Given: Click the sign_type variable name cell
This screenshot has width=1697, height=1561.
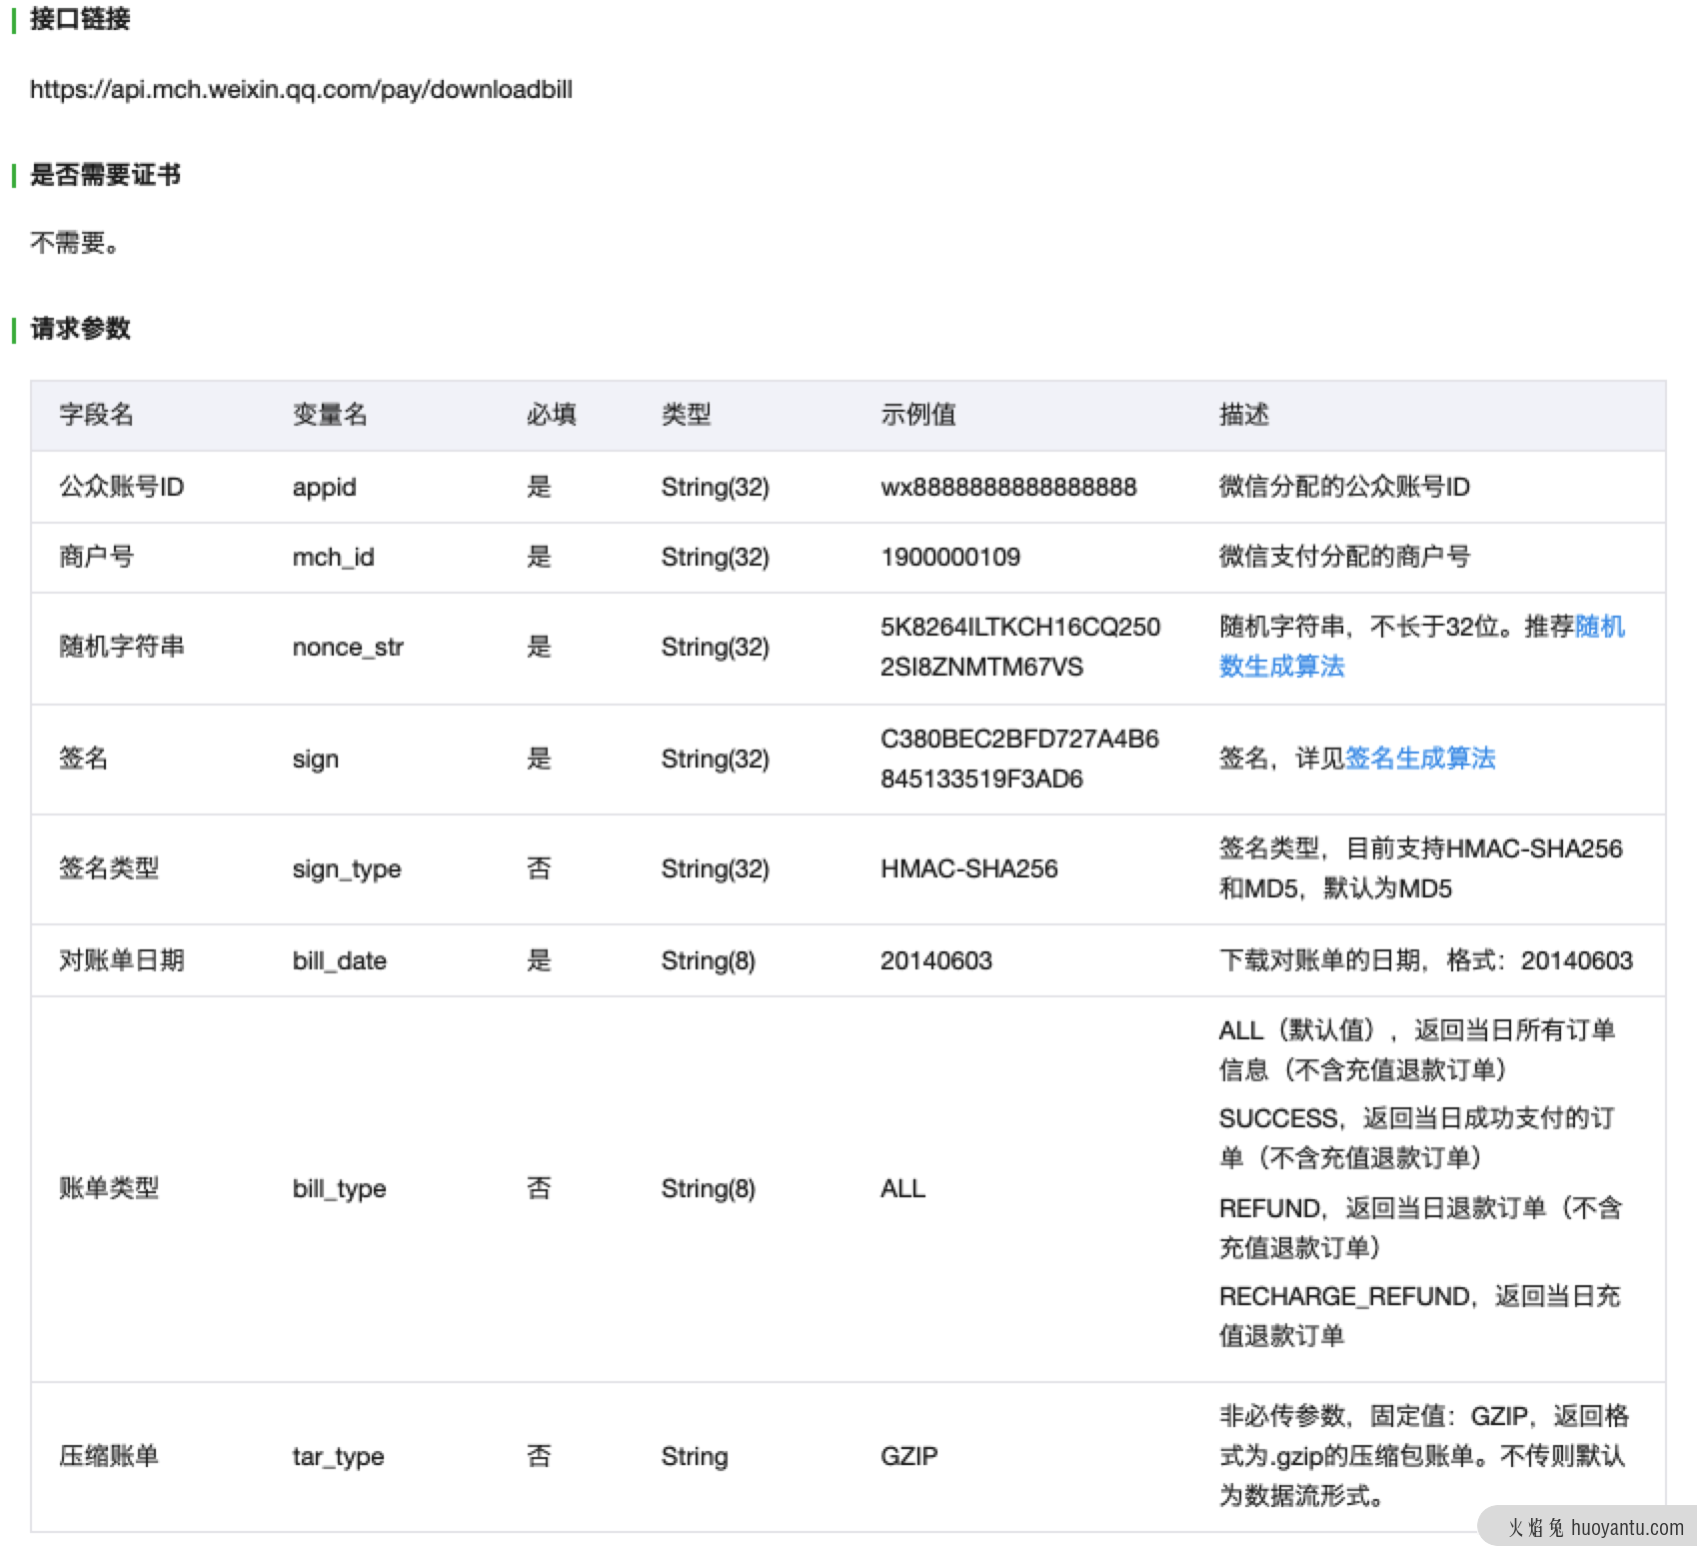Looking at the screenshot, I should 347,869.
